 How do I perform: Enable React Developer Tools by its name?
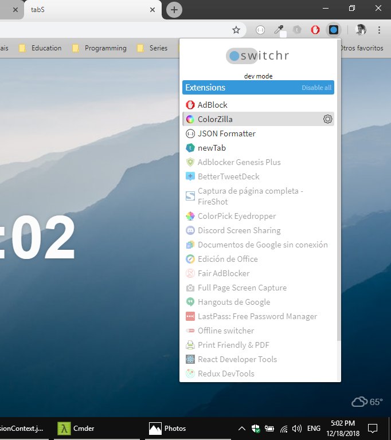tap(237, 359)
